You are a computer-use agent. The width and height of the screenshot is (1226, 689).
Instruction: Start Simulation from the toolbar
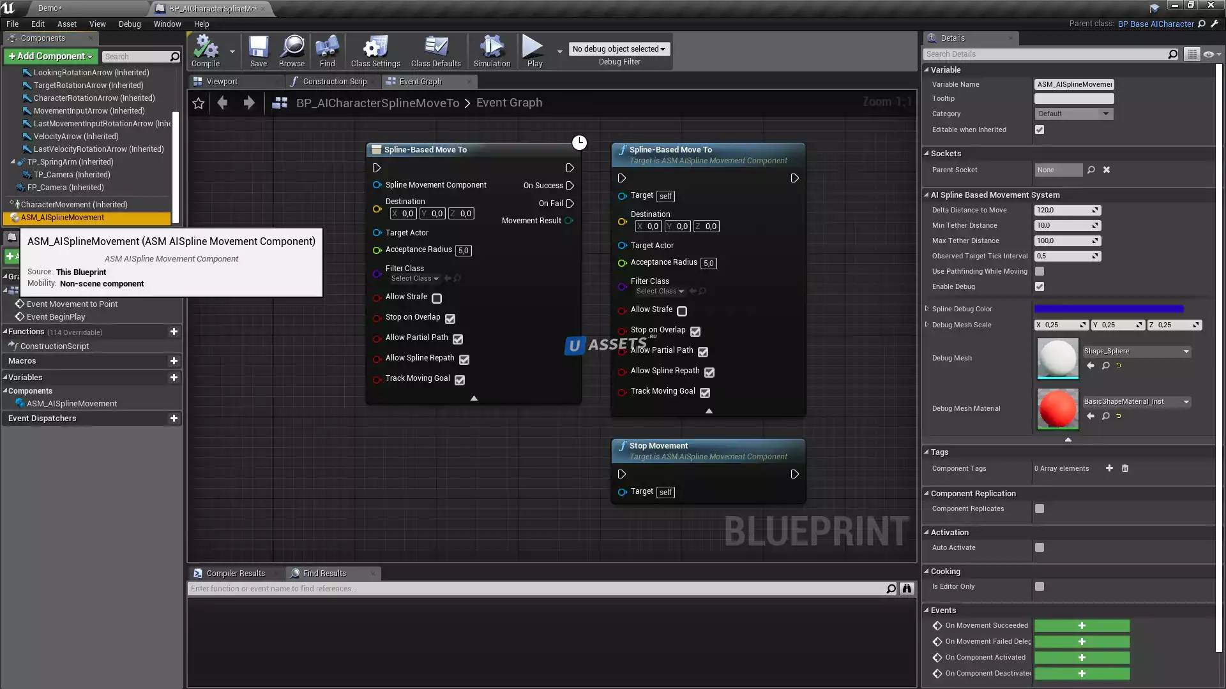[x=492, y=50]
